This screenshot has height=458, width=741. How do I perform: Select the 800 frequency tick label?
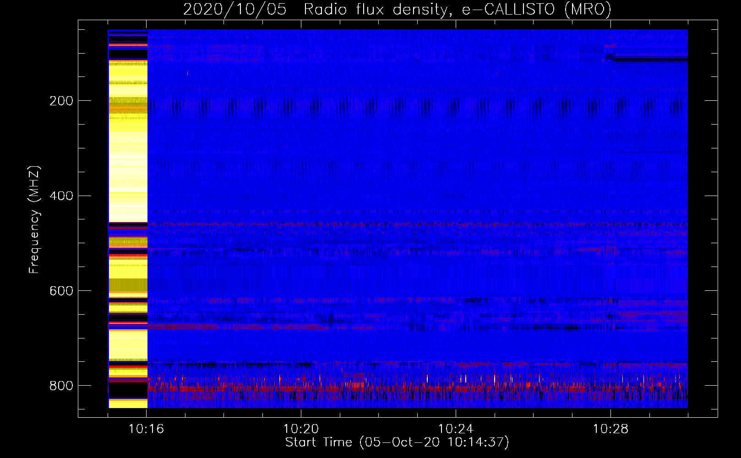click(61, 386)
